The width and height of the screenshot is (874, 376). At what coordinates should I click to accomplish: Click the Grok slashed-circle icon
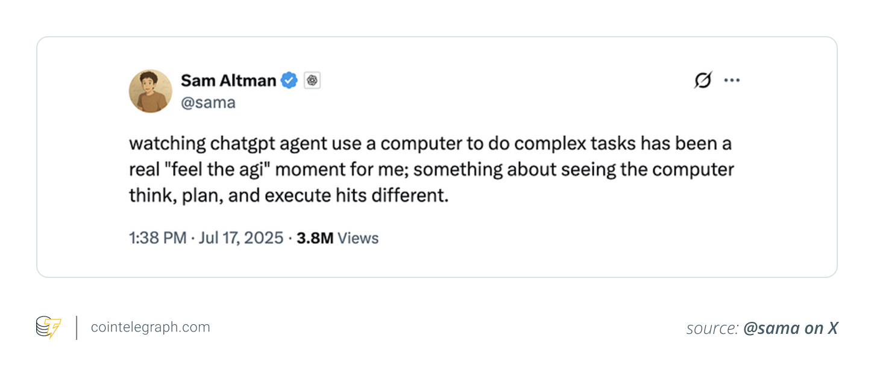[x=703, y=80]
